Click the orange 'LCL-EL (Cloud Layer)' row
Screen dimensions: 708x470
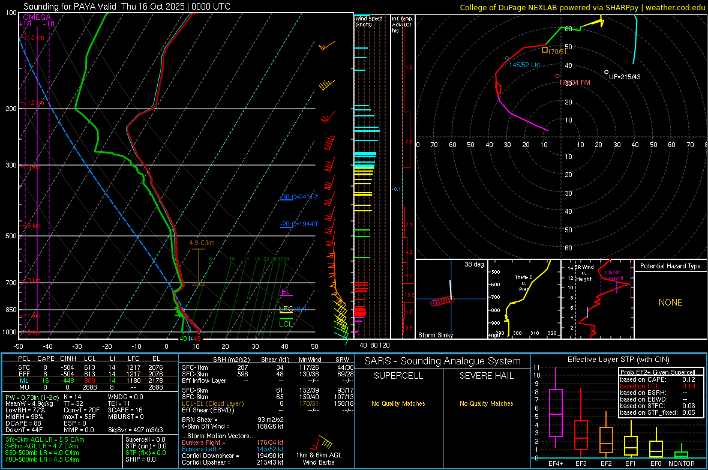pos(267,403)
